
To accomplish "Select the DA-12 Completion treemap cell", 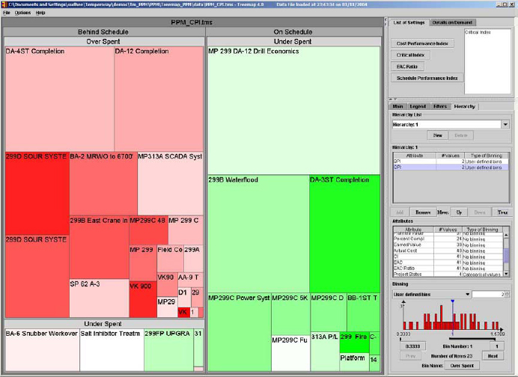I will tap(159, 99).
